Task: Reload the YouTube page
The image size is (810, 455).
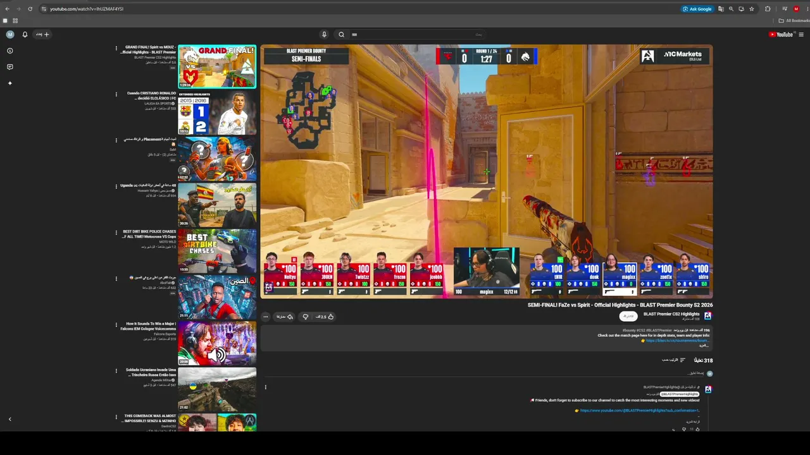Action: 30,9
